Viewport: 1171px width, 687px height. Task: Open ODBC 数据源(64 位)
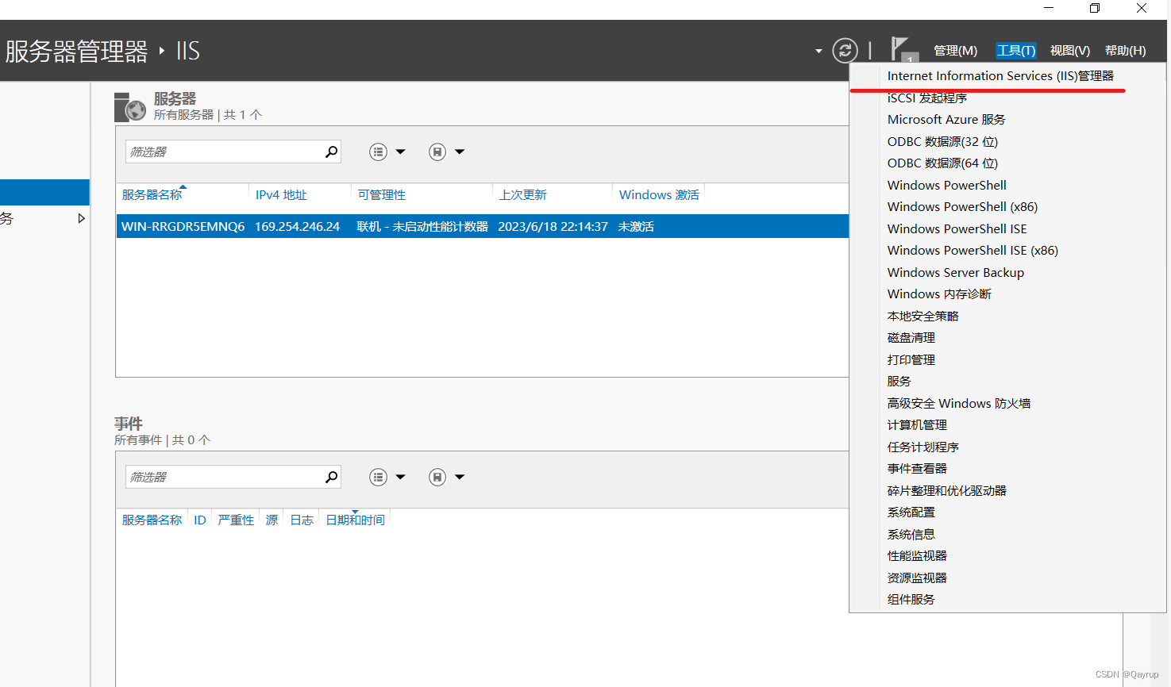[942, 163]
